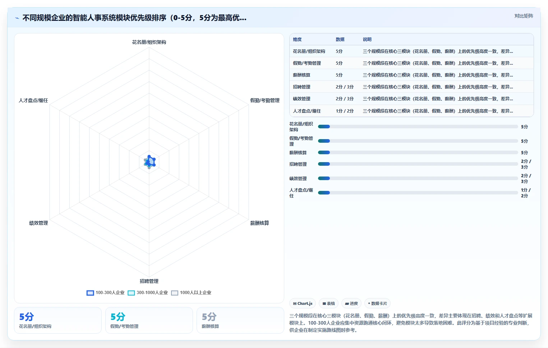Click 花名册/组织架构 progress bar
Screen dimensions: 548x348
pyautogui.click(x=418, y=127)
